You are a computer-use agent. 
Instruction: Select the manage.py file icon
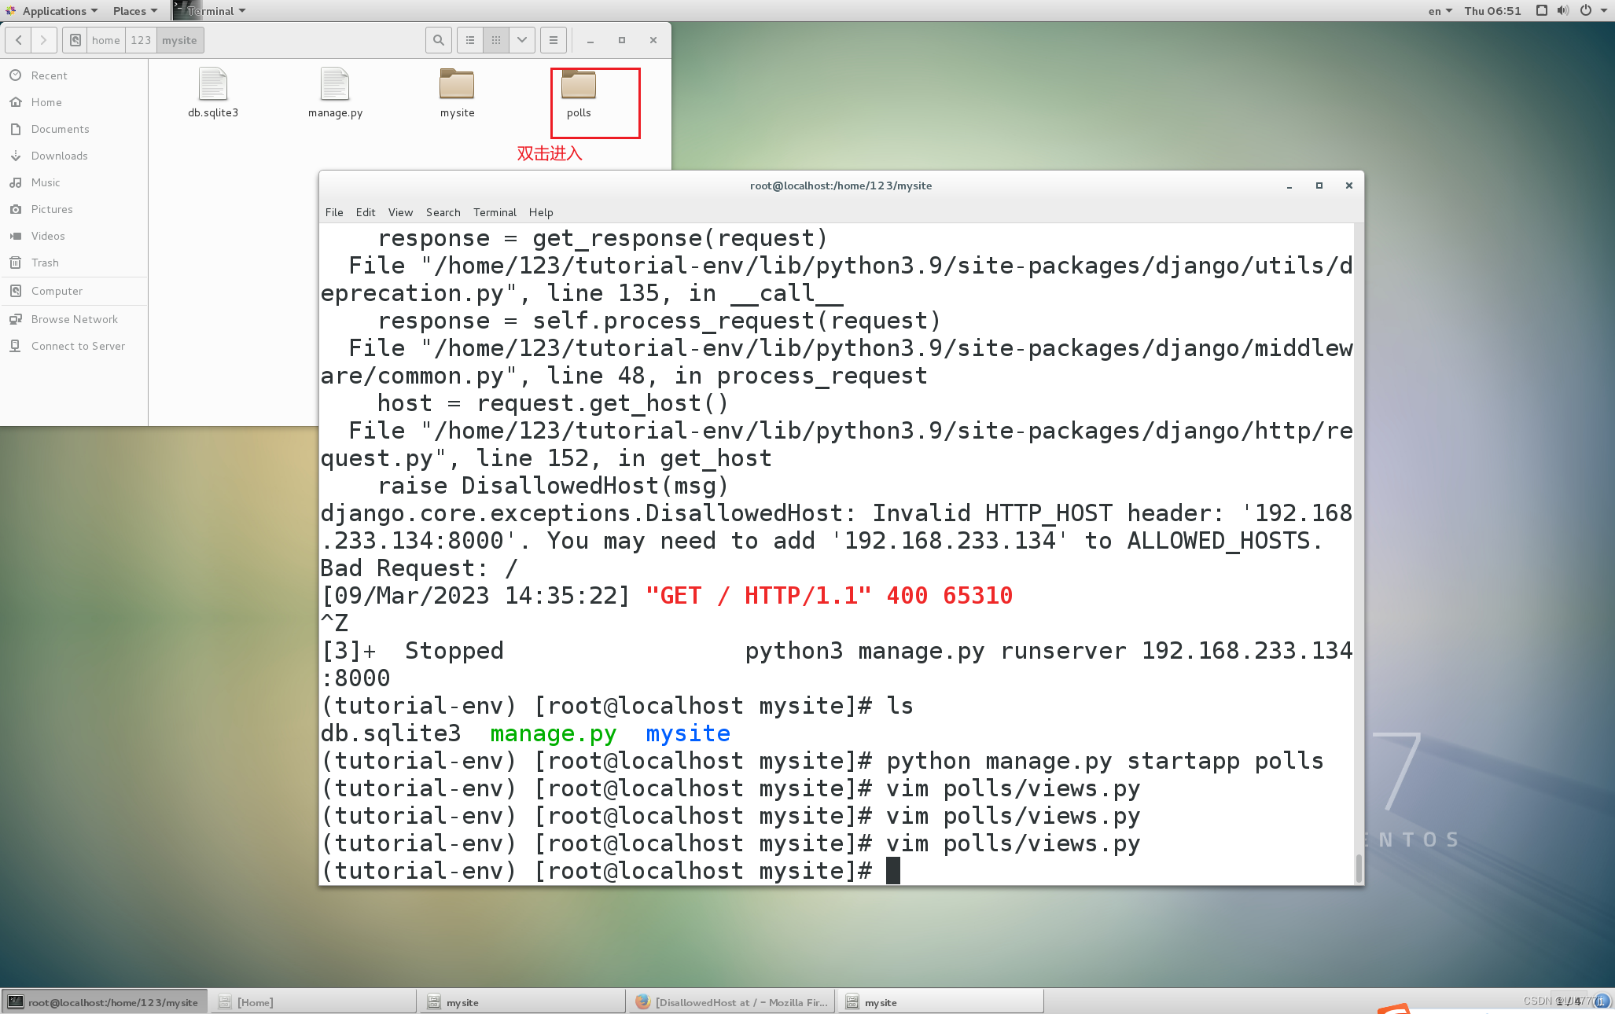tap(335, 86)
